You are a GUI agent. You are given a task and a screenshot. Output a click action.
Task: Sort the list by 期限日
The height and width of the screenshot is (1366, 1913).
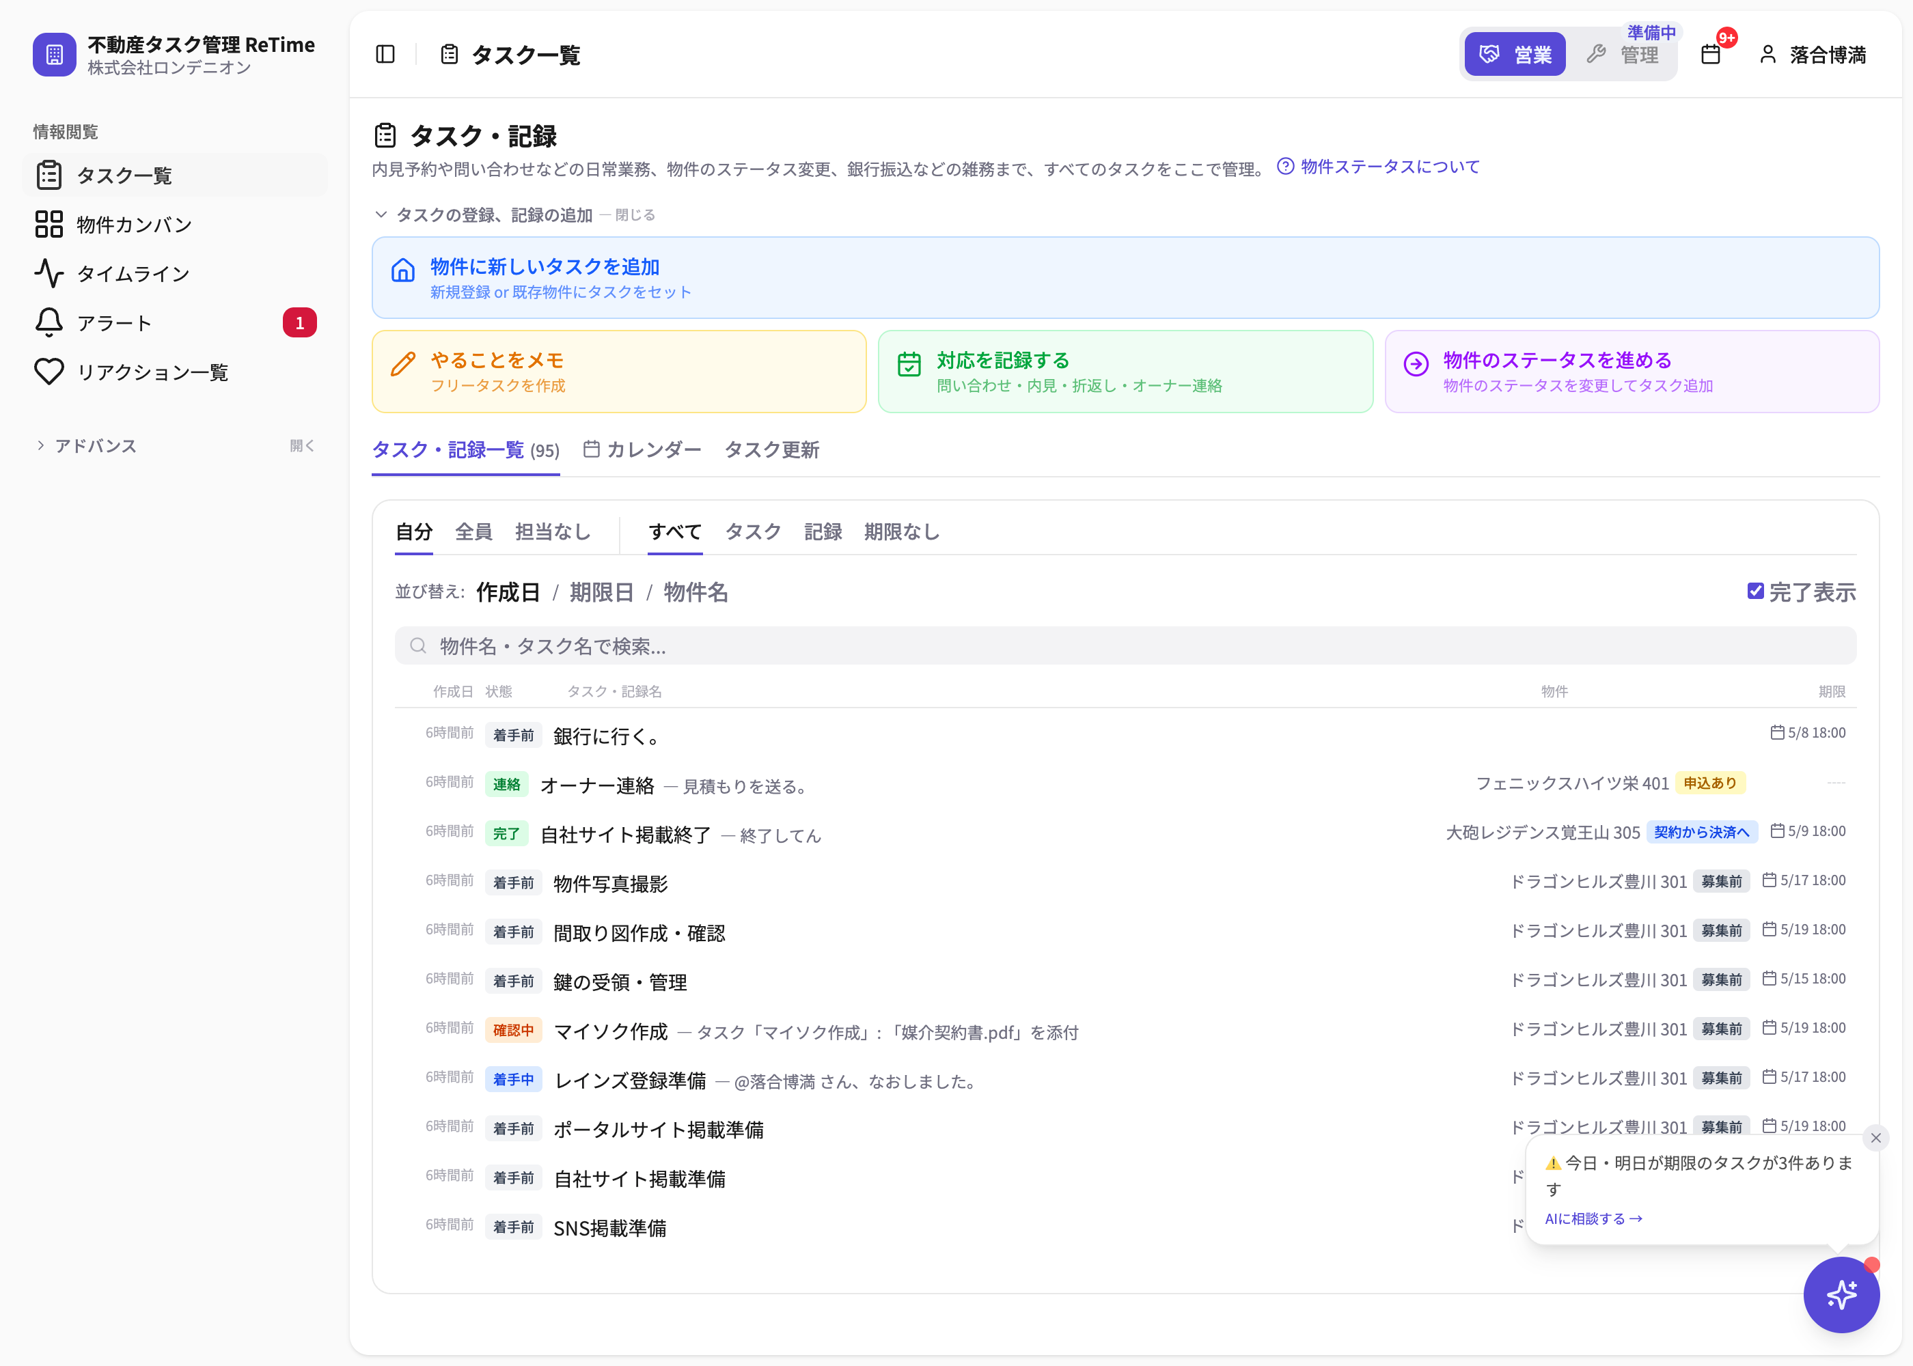(x=601, y=592)
